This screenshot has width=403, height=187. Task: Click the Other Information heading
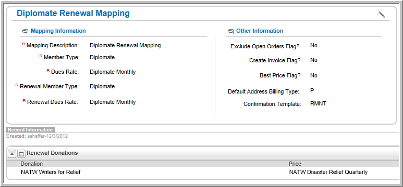(x=260, y=31)
